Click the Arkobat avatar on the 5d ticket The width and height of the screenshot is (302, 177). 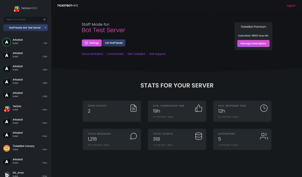[7, 42]
